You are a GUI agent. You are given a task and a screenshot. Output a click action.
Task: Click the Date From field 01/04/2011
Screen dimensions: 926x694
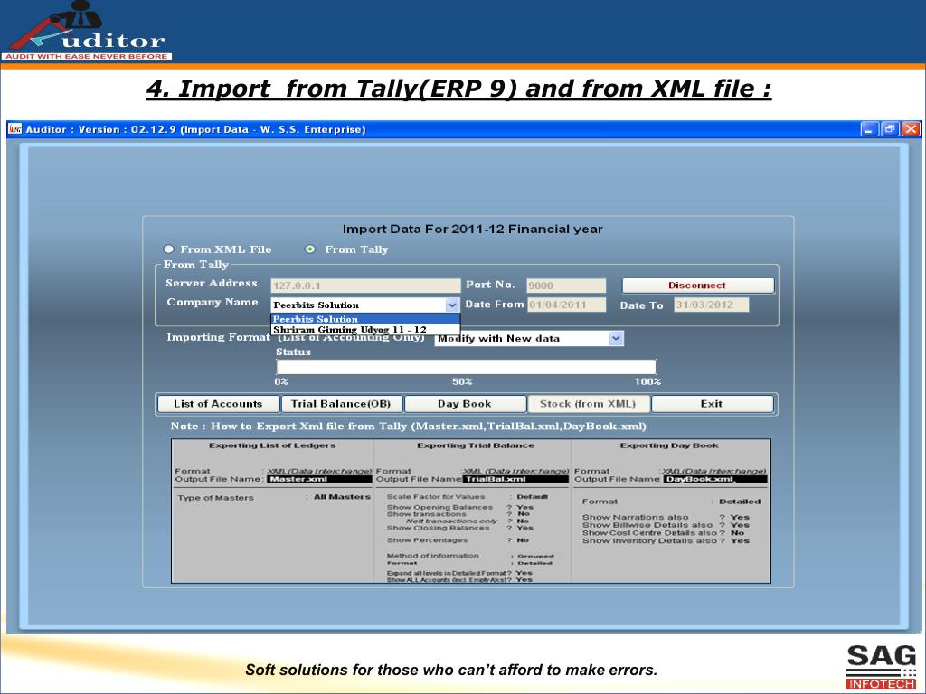pyautogui.click(x=566, y=305)
